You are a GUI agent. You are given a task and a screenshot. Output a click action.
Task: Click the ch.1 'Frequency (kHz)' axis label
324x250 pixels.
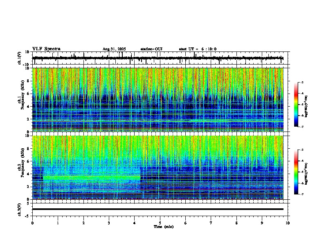22,94
